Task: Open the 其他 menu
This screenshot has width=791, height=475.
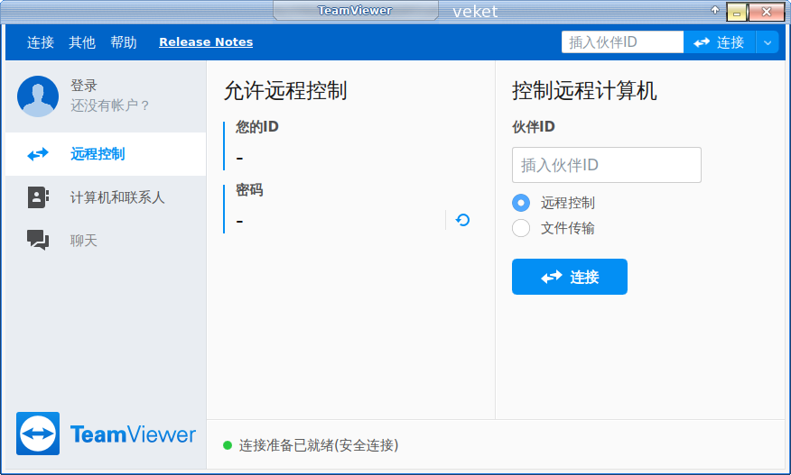Action: (82, 42)
